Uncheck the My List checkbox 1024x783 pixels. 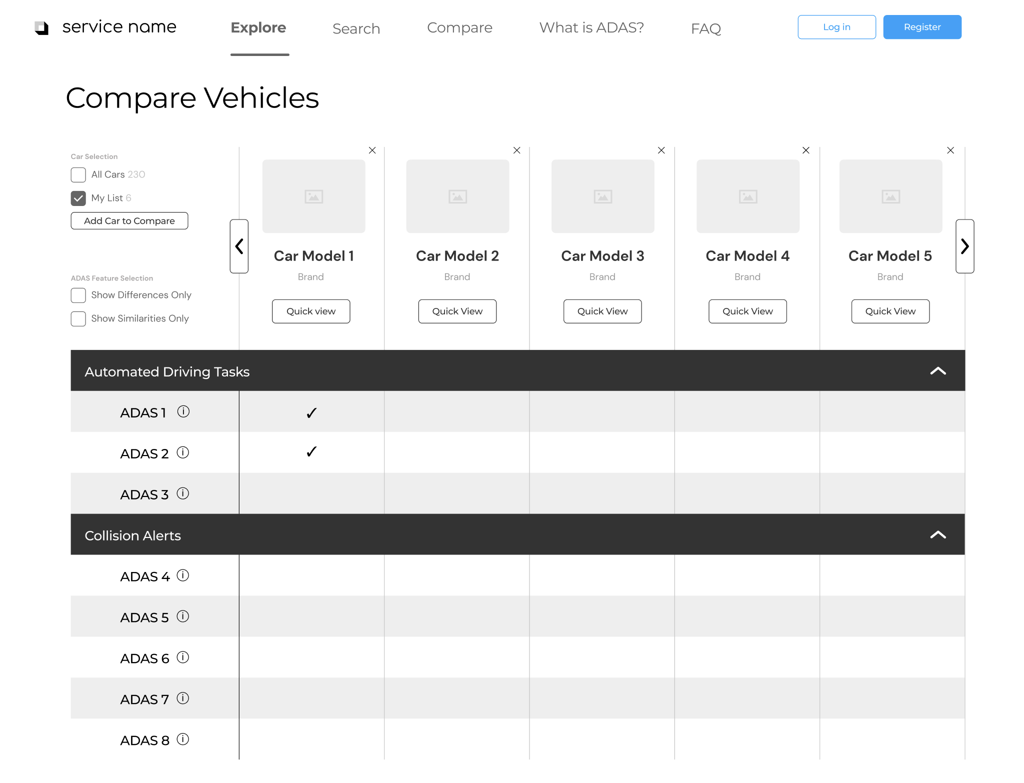[78, 198]
